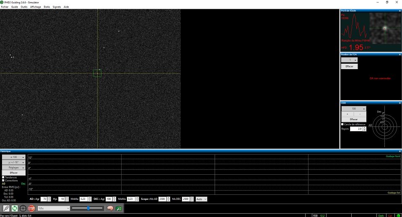Viewport: 402px width, 217px height.
Task: Click the DEC MnMo value field
Action: coord(131,199)
